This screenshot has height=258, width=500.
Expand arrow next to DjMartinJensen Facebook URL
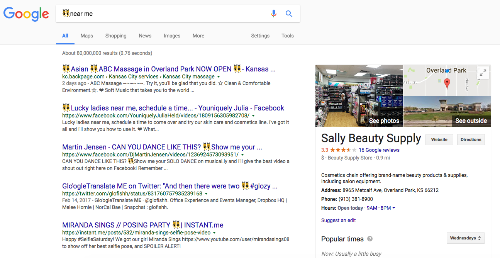tap(243, 155)
